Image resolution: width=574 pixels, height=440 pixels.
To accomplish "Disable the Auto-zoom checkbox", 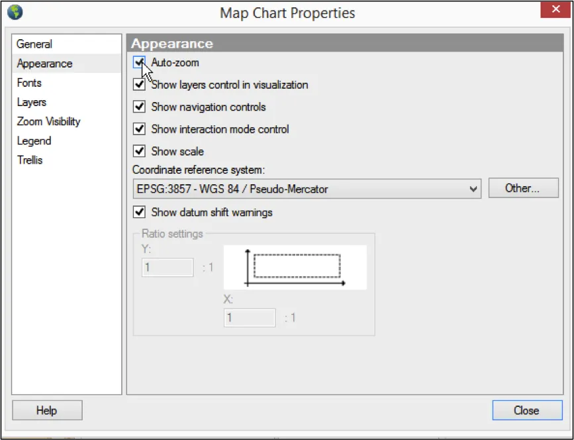I will [139, 62].
